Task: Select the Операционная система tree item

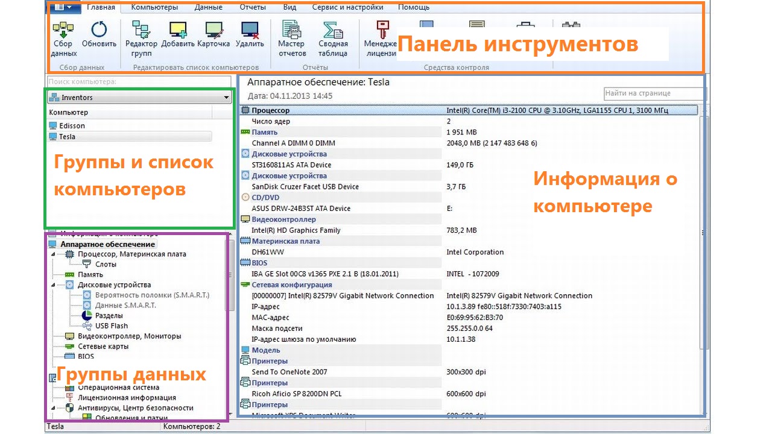Action: click(x=118, y=388)
